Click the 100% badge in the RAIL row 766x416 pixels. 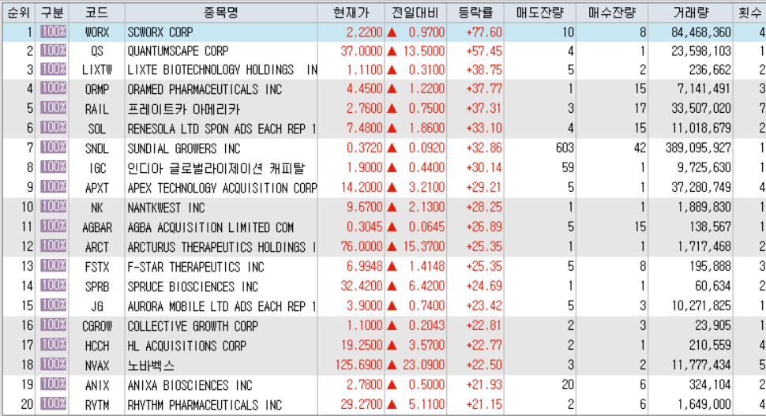click(x=53, y=108)
